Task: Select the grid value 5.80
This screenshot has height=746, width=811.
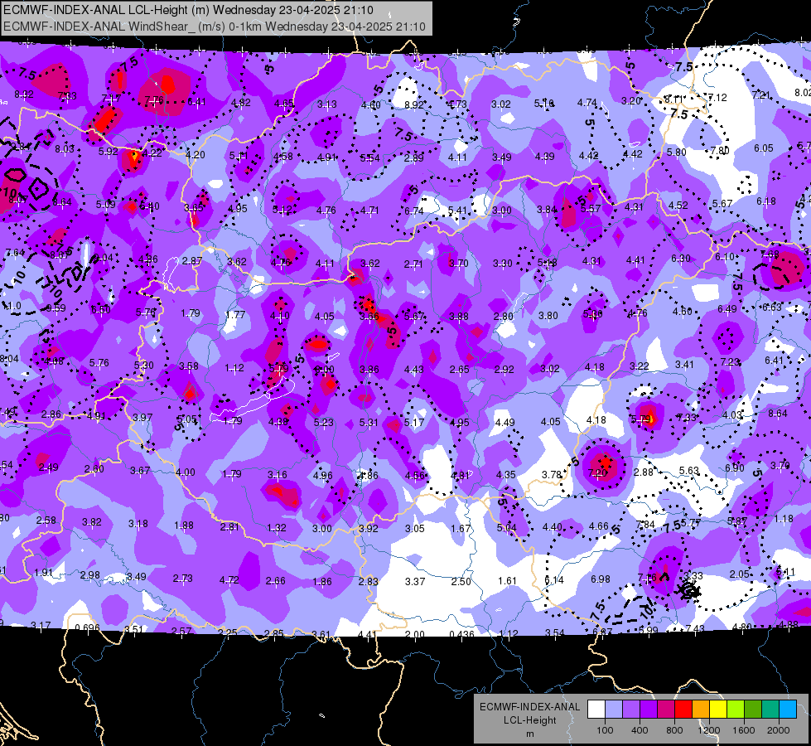Action: click(677, 153)
